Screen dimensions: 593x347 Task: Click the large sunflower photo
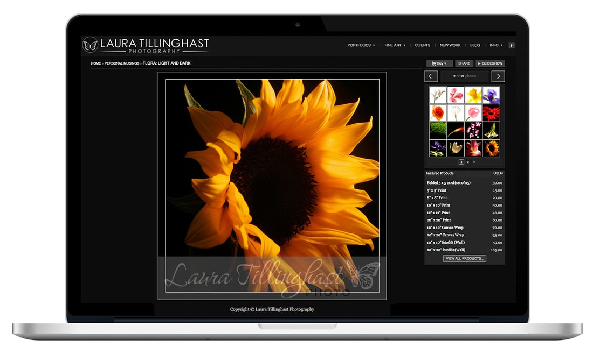click(x=272, y=186)
